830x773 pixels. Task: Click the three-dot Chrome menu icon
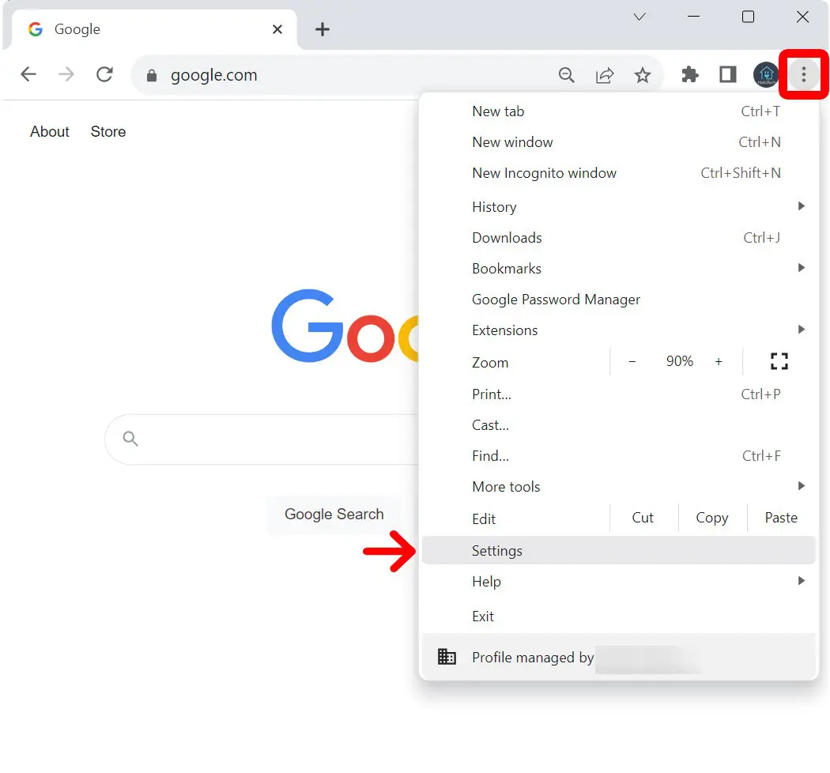coord(803,75)
